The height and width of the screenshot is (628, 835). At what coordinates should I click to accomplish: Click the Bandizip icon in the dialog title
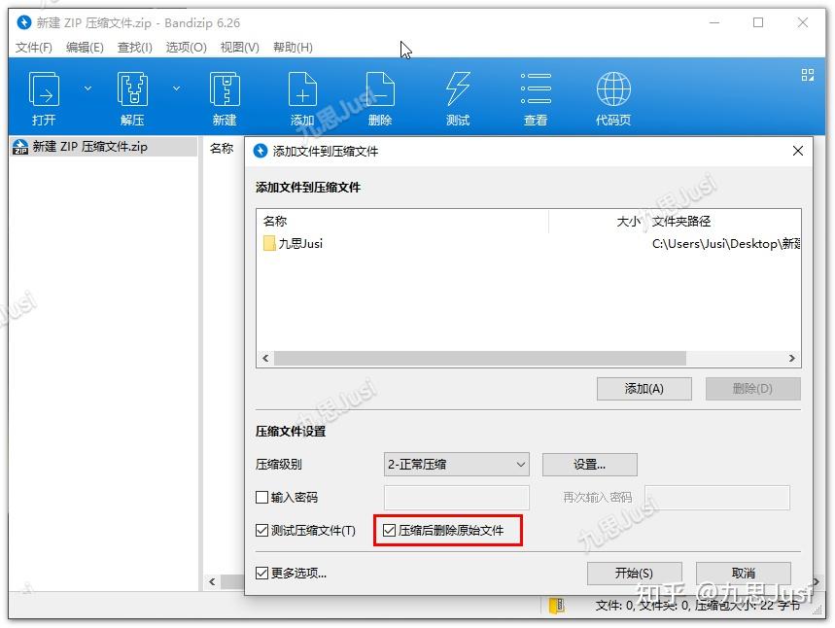(x=261, y=152)
